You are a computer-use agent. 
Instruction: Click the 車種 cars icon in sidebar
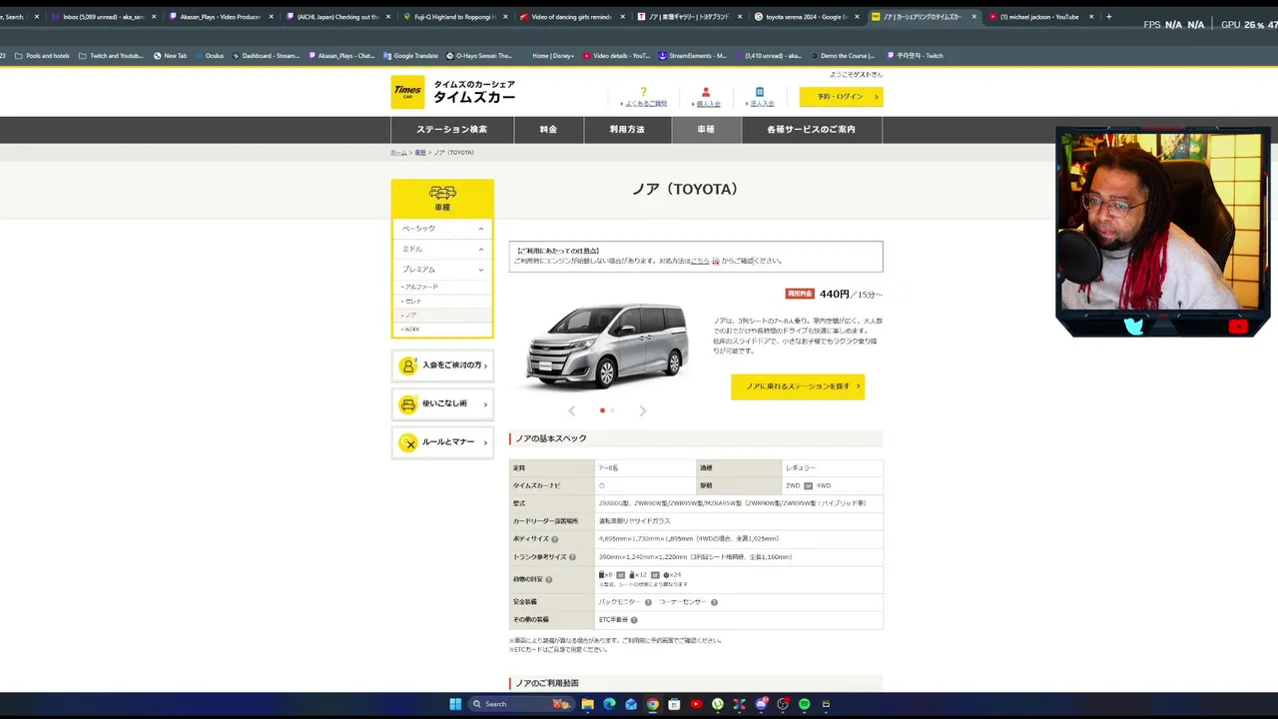click(x=442, y=193)
